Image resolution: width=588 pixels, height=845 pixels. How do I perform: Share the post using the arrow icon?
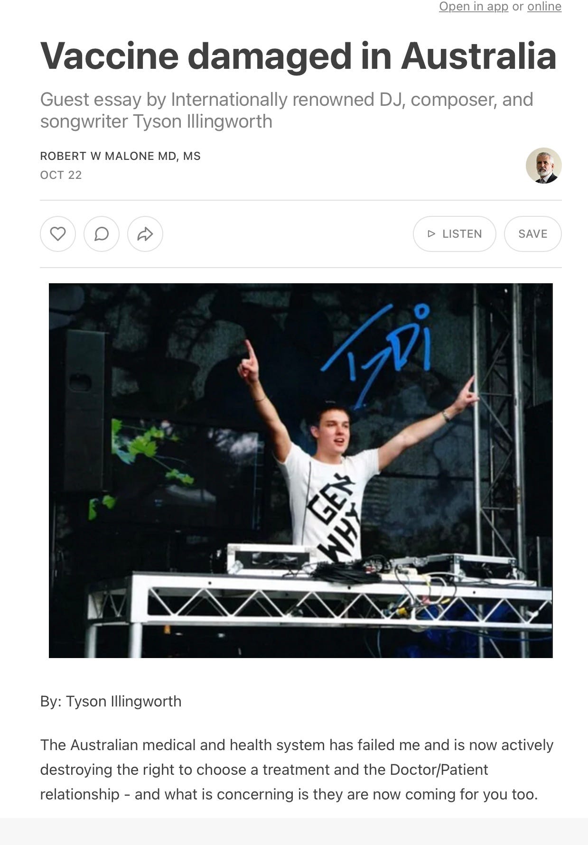tap(145, 234)
